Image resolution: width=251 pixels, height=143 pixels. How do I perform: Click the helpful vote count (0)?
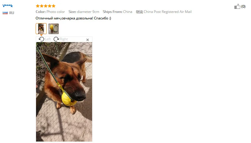click(x=243, y=6)
